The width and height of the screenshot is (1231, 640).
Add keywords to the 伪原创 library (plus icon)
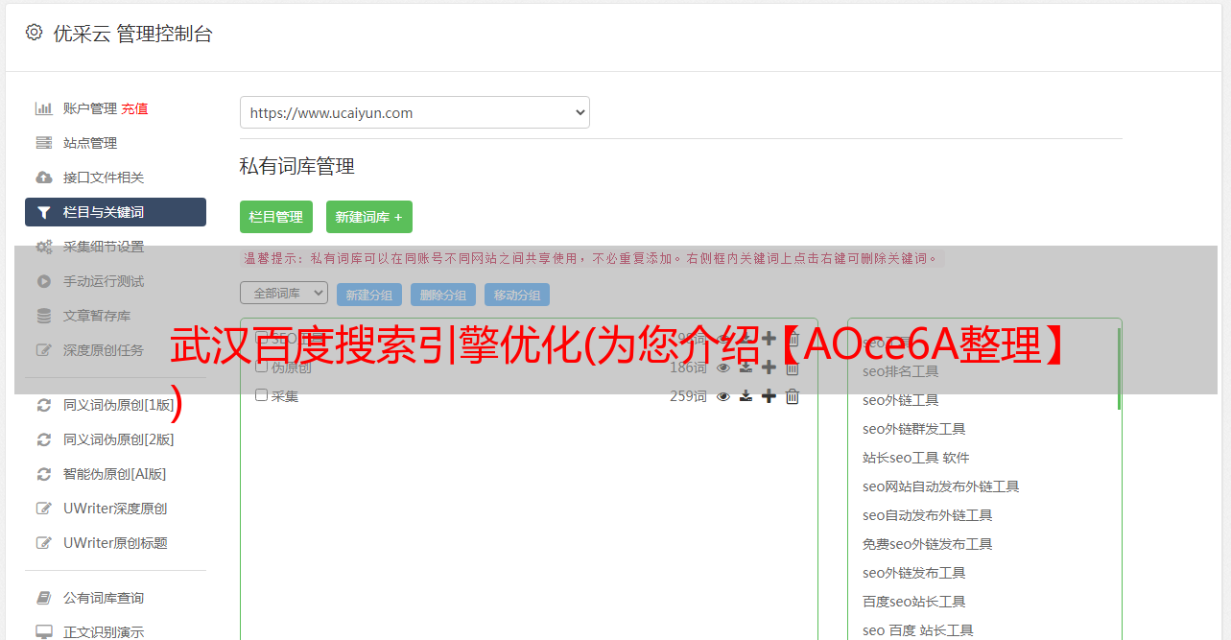769,367
